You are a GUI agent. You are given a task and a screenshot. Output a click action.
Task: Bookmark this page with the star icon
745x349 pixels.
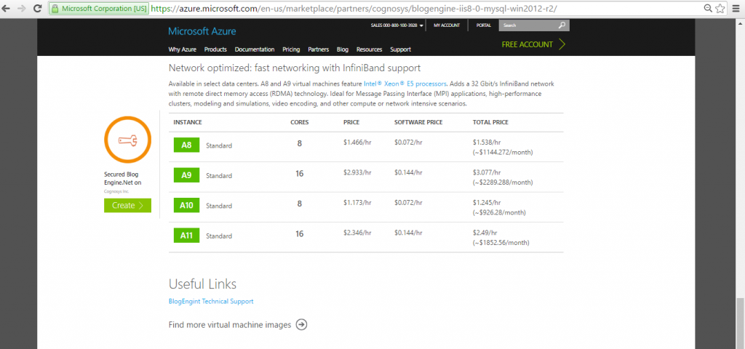(x=720, y=9)
